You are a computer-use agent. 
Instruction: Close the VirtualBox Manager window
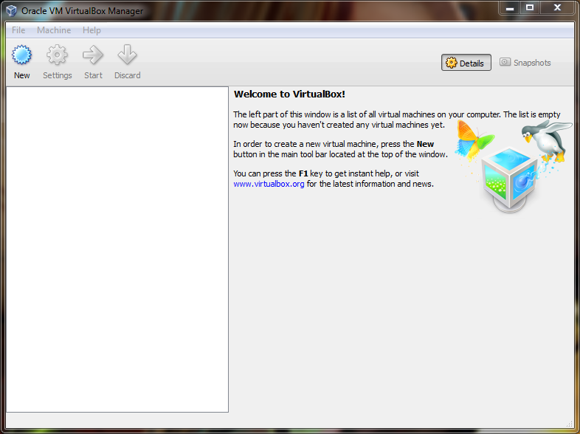click(557, 8)
